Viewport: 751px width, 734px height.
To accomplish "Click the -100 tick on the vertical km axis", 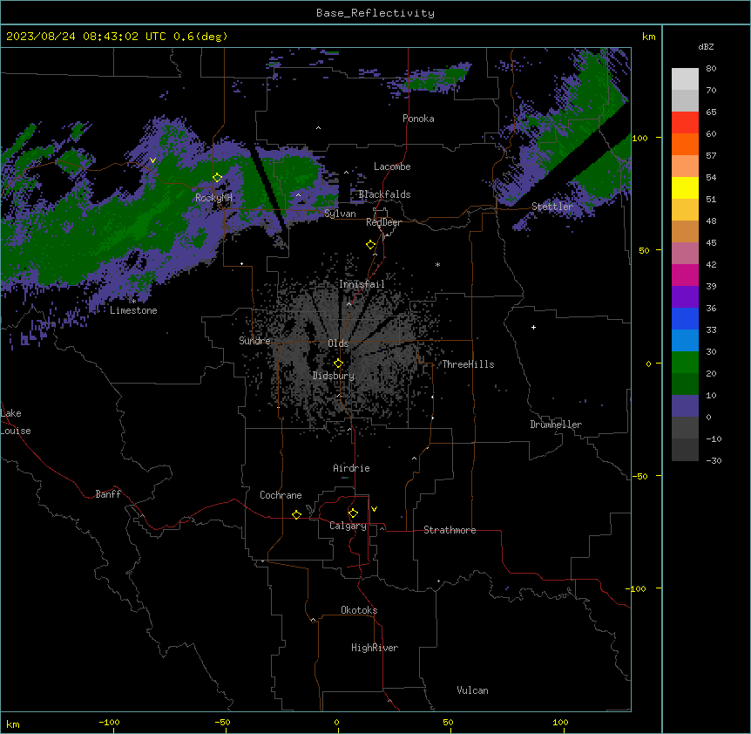I will tap(637, 588).
